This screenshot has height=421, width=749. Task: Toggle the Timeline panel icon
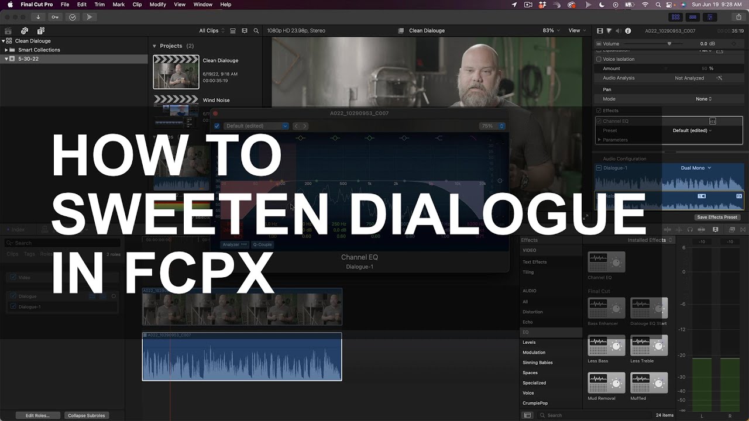point(693,17)
